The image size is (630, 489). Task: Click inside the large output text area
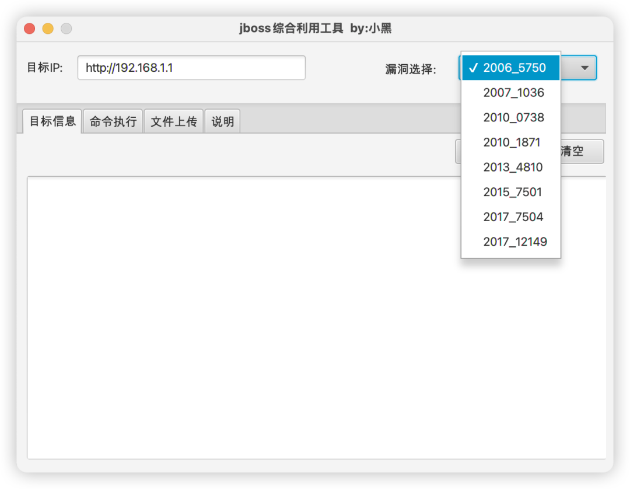(x=316, y=317)
